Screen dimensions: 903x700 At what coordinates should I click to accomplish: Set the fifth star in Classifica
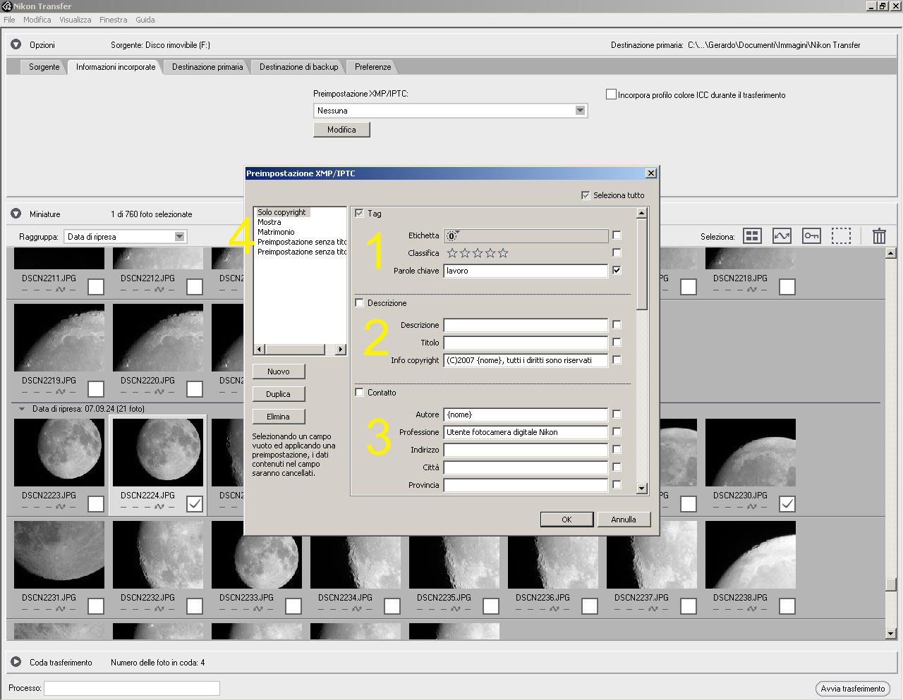tap(503, 253)
